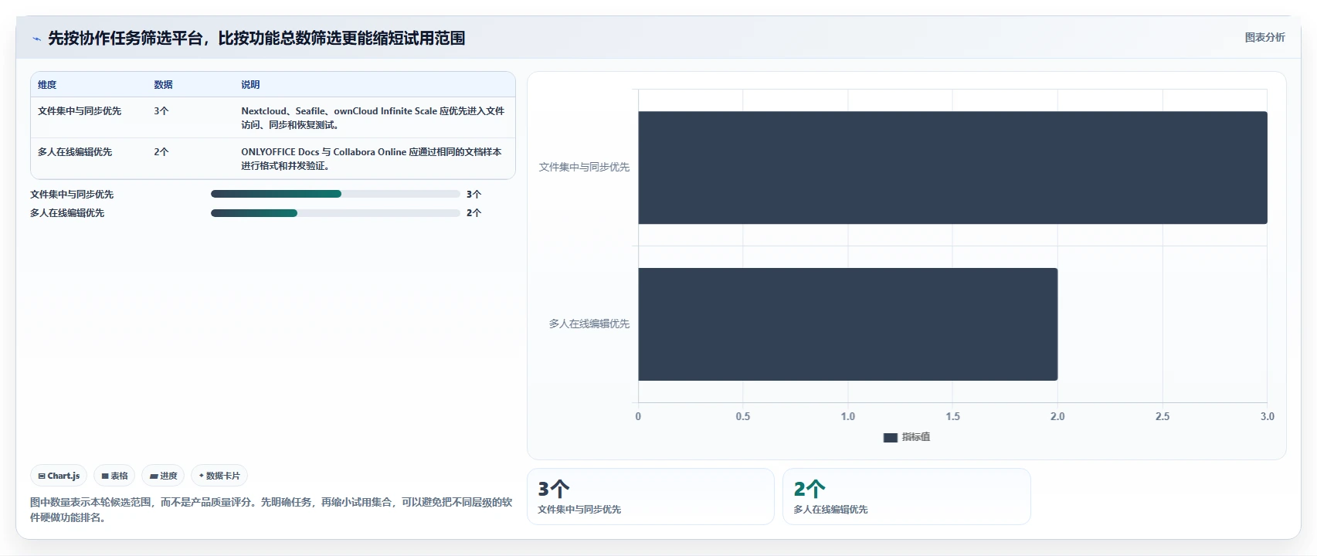Click the chart bar for 多人在线编辑优先
Screen dimensions: 1317x556
pos(847,324)
